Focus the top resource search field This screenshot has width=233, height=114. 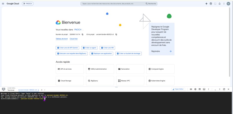(113, 3)
